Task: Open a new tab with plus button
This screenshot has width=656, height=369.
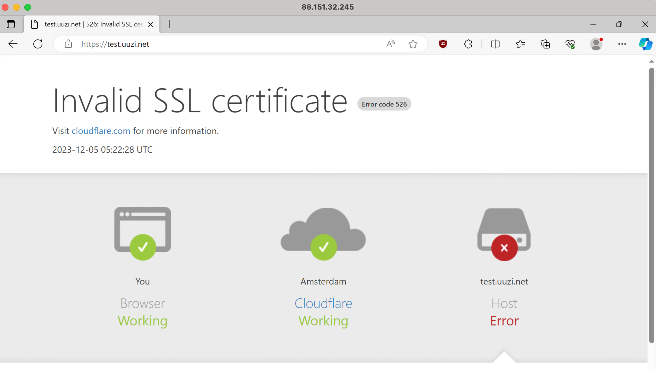Action: 169,24
